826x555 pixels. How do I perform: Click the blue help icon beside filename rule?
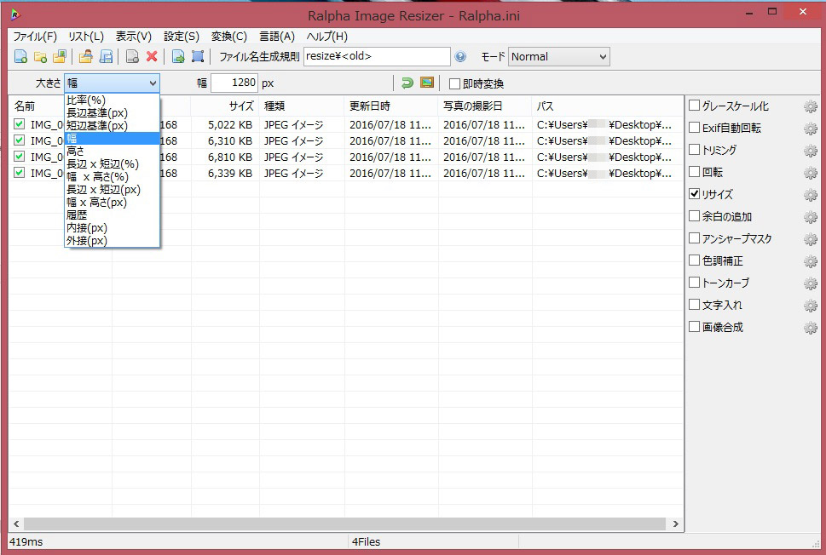460,57
